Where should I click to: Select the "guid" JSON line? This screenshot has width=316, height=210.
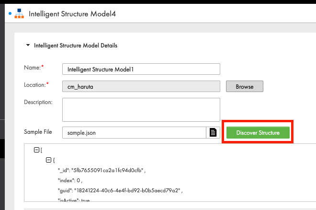point(120,190)
